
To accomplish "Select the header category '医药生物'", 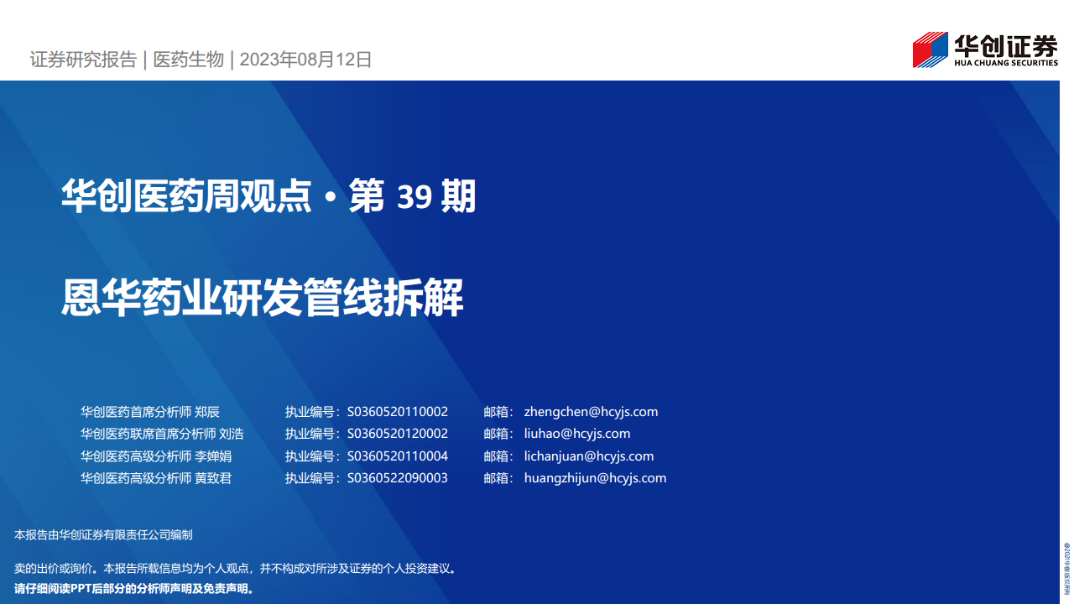I will (189, 60).
